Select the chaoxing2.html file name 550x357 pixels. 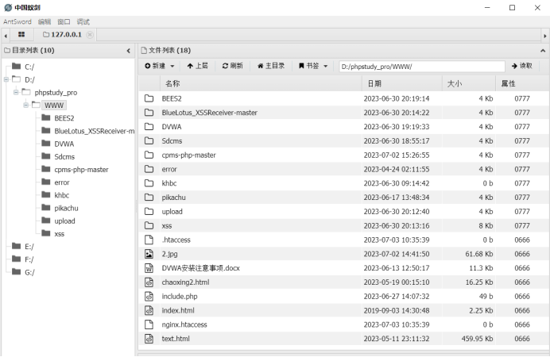pyautogui.click(x=185, y=282)
